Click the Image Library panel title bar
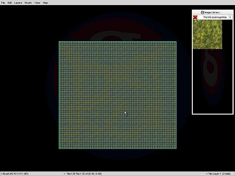 (213, 12)
